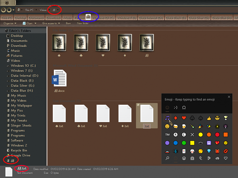The image size is (238, 178).
Task: Pick the party popper emoji
Action: coord(201,126)
